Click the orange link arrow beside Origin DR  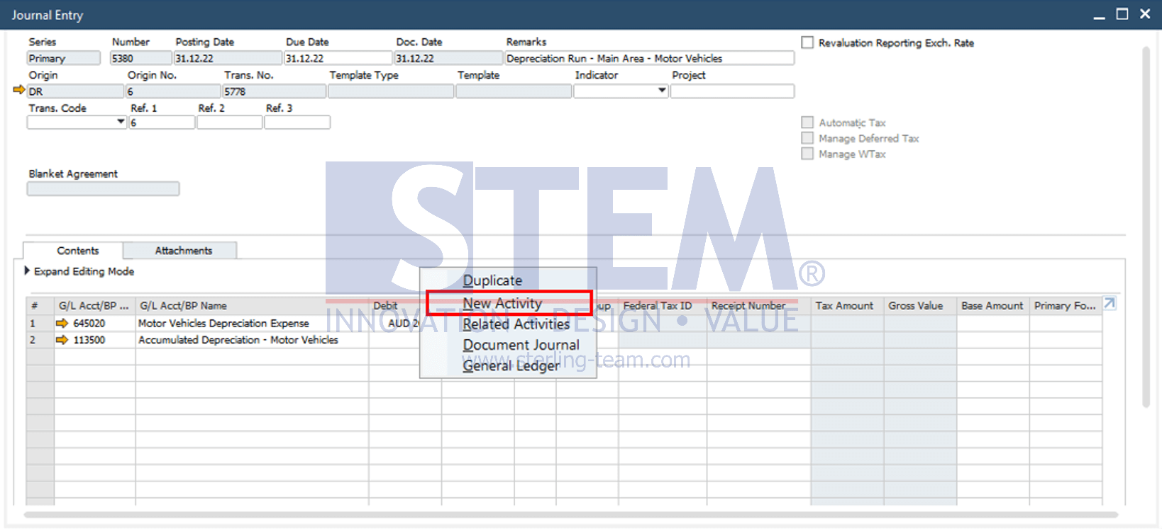[x=19, y=90]
